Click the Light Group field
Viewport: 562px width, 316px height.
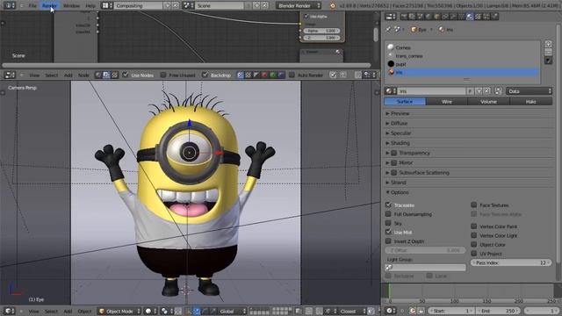[425, 267]
